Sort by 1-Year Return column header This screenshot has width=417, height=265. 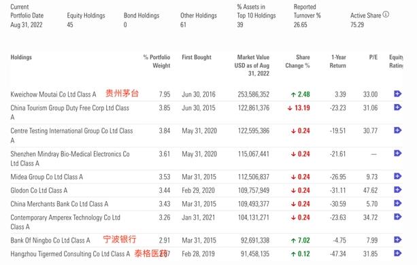point(337,61)
